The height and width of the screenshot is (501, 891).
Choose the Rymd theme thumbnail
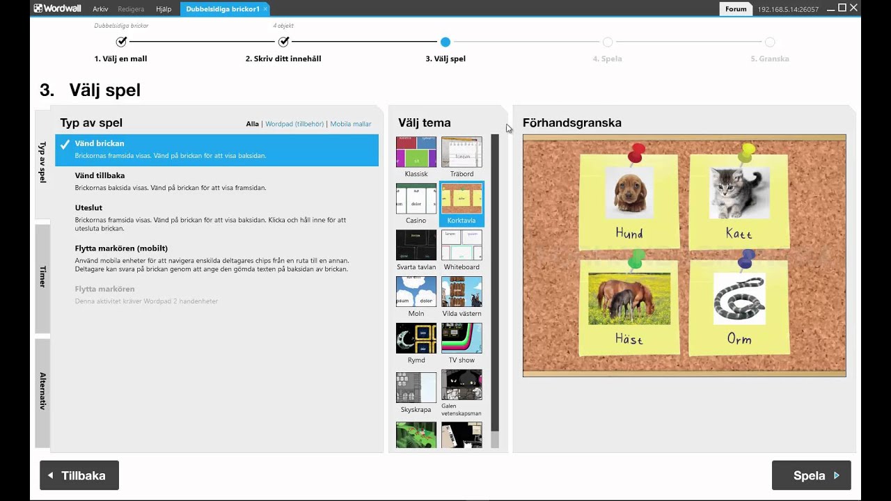point(416,338)
